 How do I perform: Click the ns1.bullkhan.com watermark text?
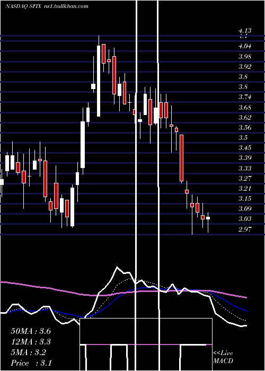click(x=66, y=6)
